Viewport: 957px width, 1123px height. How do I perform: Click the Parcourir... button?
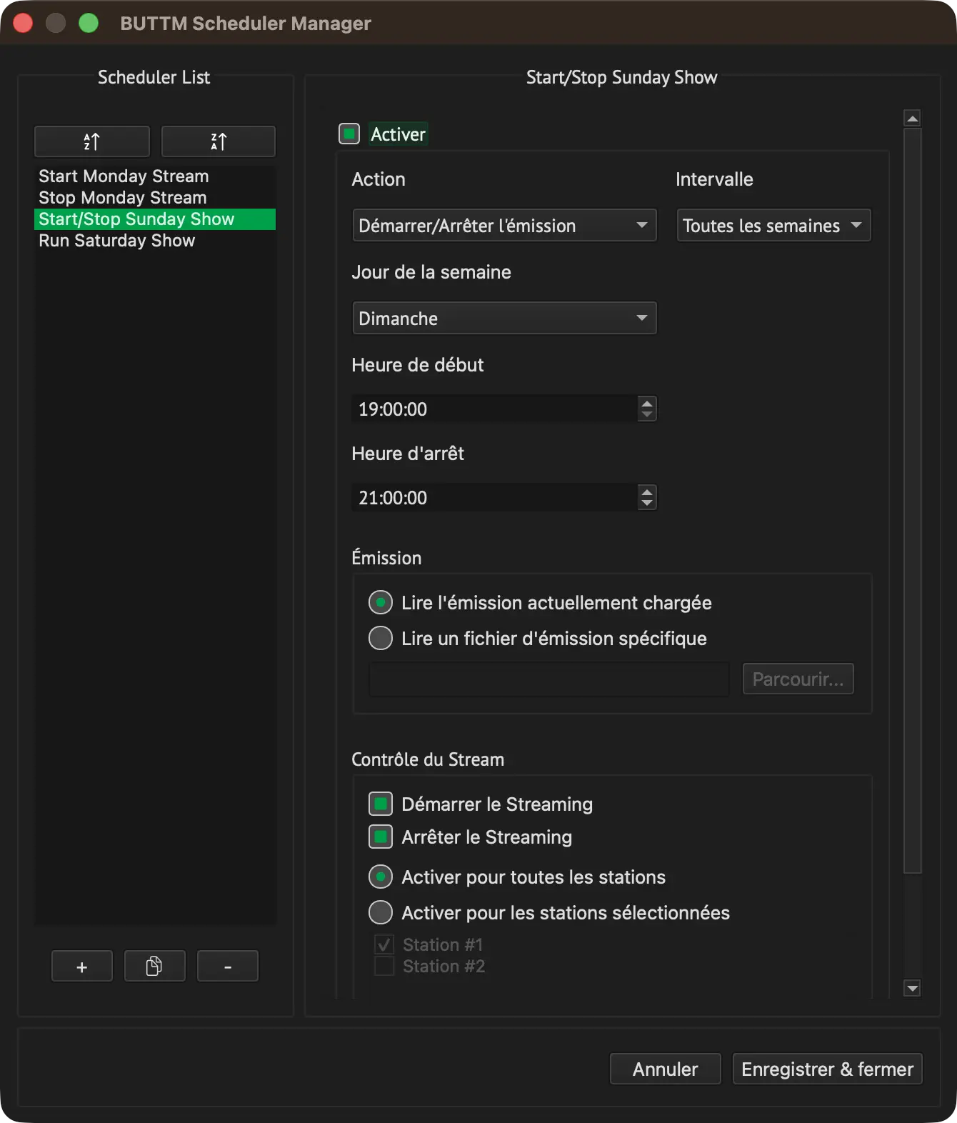pyautogui.click(x=798, y=679)
